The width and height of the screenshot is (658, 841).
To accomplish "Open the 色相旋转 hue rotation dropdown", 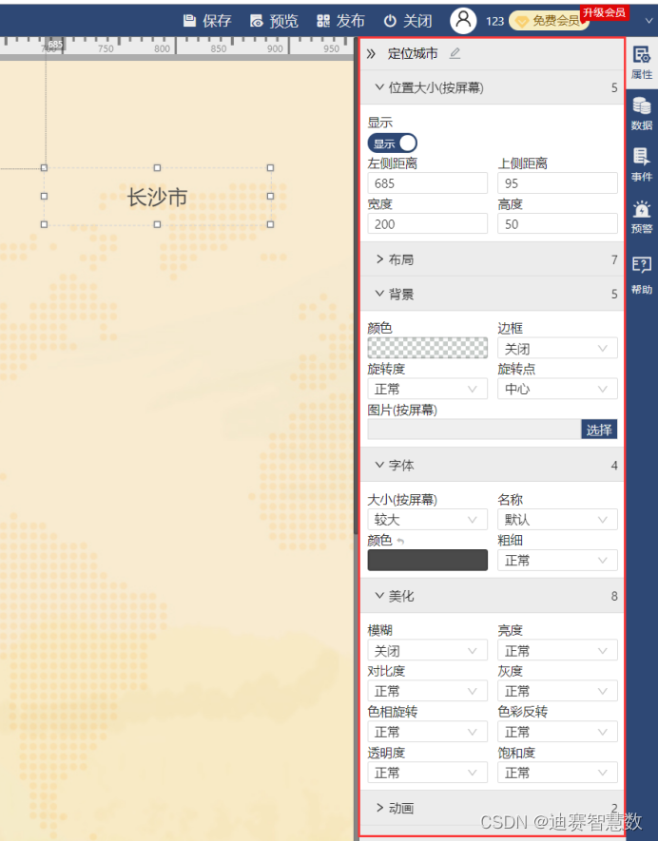I will 428,732.
